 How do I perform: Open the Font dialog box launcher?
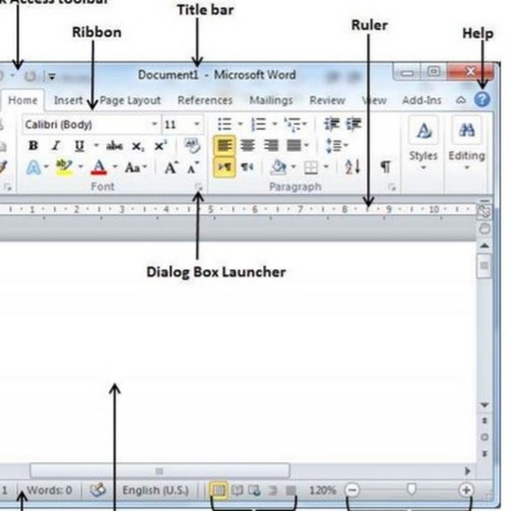tap(199, 187)
